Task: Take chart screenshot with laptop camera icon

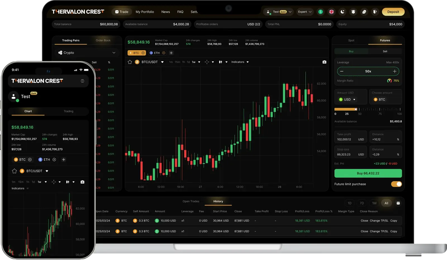Action: tap(324, 62)
